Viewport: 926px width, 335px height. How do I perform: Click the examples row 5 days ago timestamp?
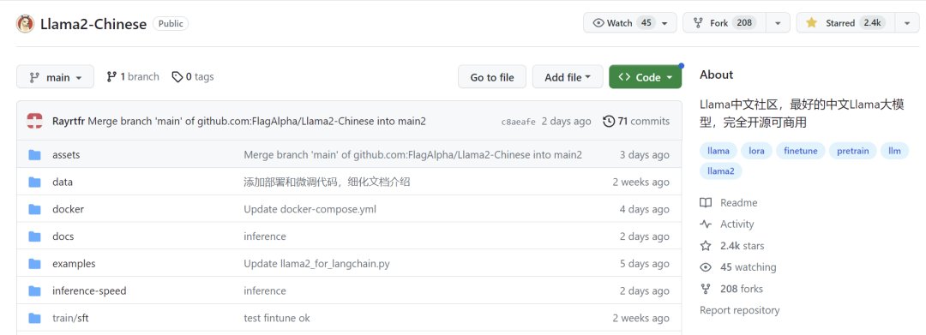644,264
